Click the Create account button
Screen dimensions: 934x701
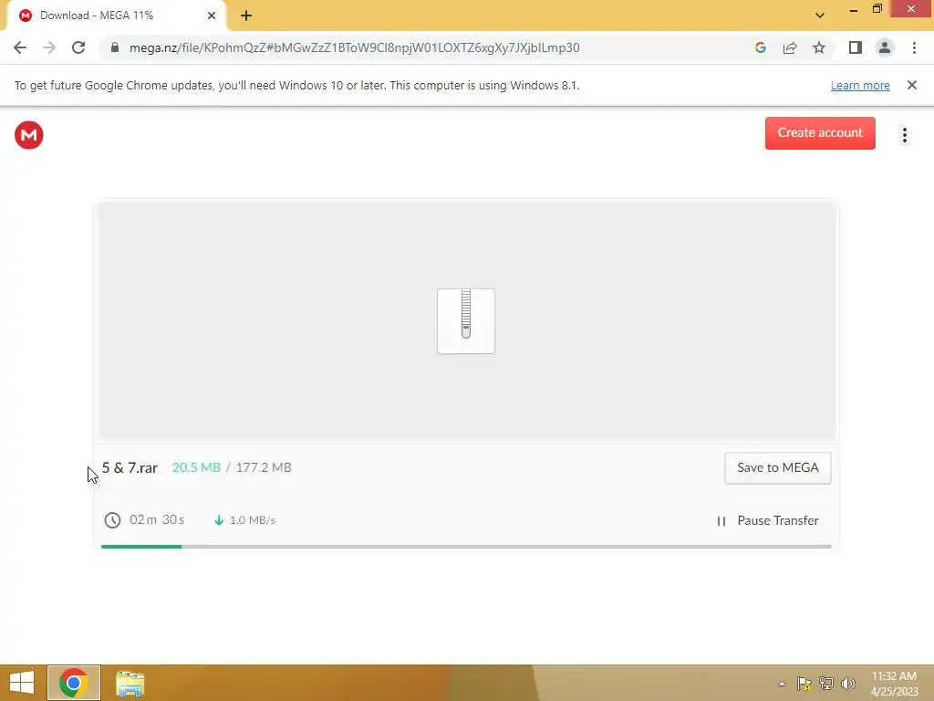[x=820, y=133]
